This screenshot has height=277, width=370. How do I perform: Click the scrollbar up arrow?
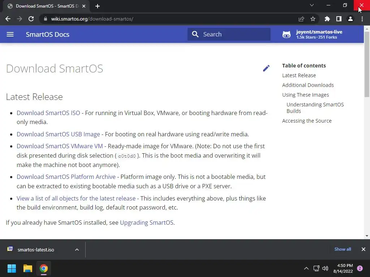tap(367, 29)
